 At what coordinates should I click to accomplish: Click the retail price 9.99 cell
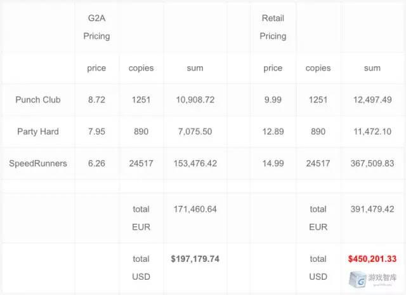point(273,100)
